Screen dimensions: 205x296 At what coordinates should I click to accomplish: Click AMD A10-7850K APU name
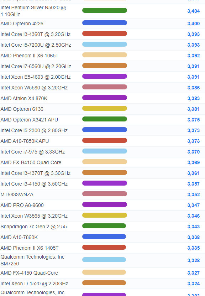(25, 141)
